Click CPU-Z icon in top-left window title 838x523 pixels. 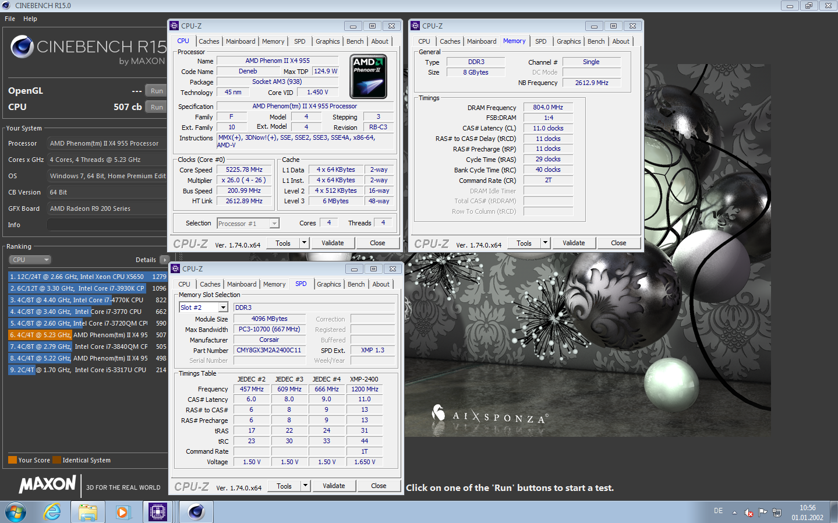point(174,26)
